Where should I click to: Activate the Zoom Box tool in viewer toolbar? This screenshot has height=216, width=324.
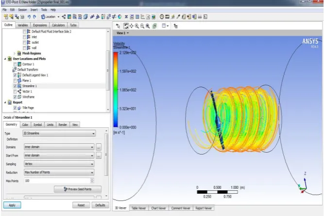142,26
